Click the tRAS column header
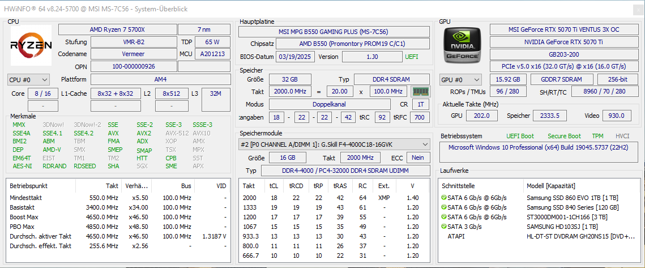This screenshot has height=268, width=645. 340,186
